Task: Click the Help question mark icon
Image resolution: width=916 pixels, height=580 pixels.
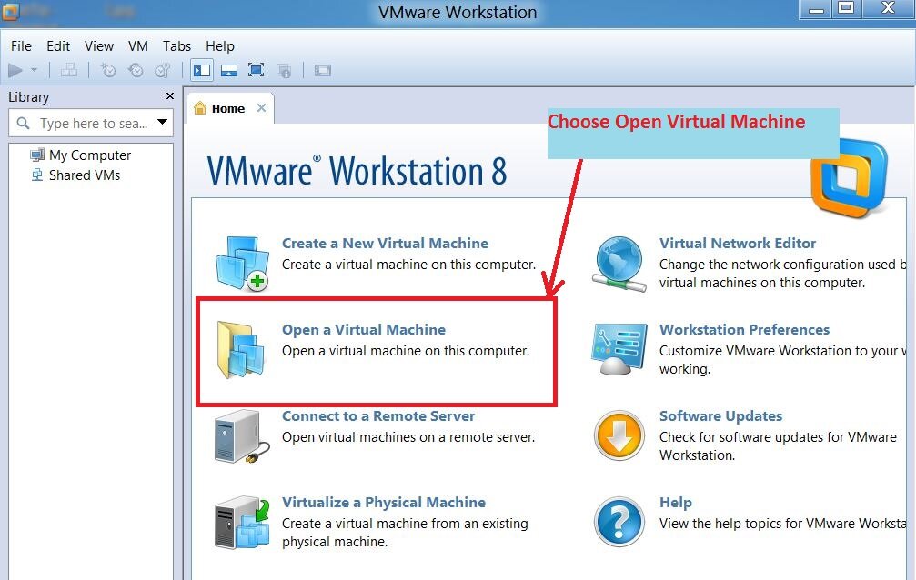Action: [619, 522]
